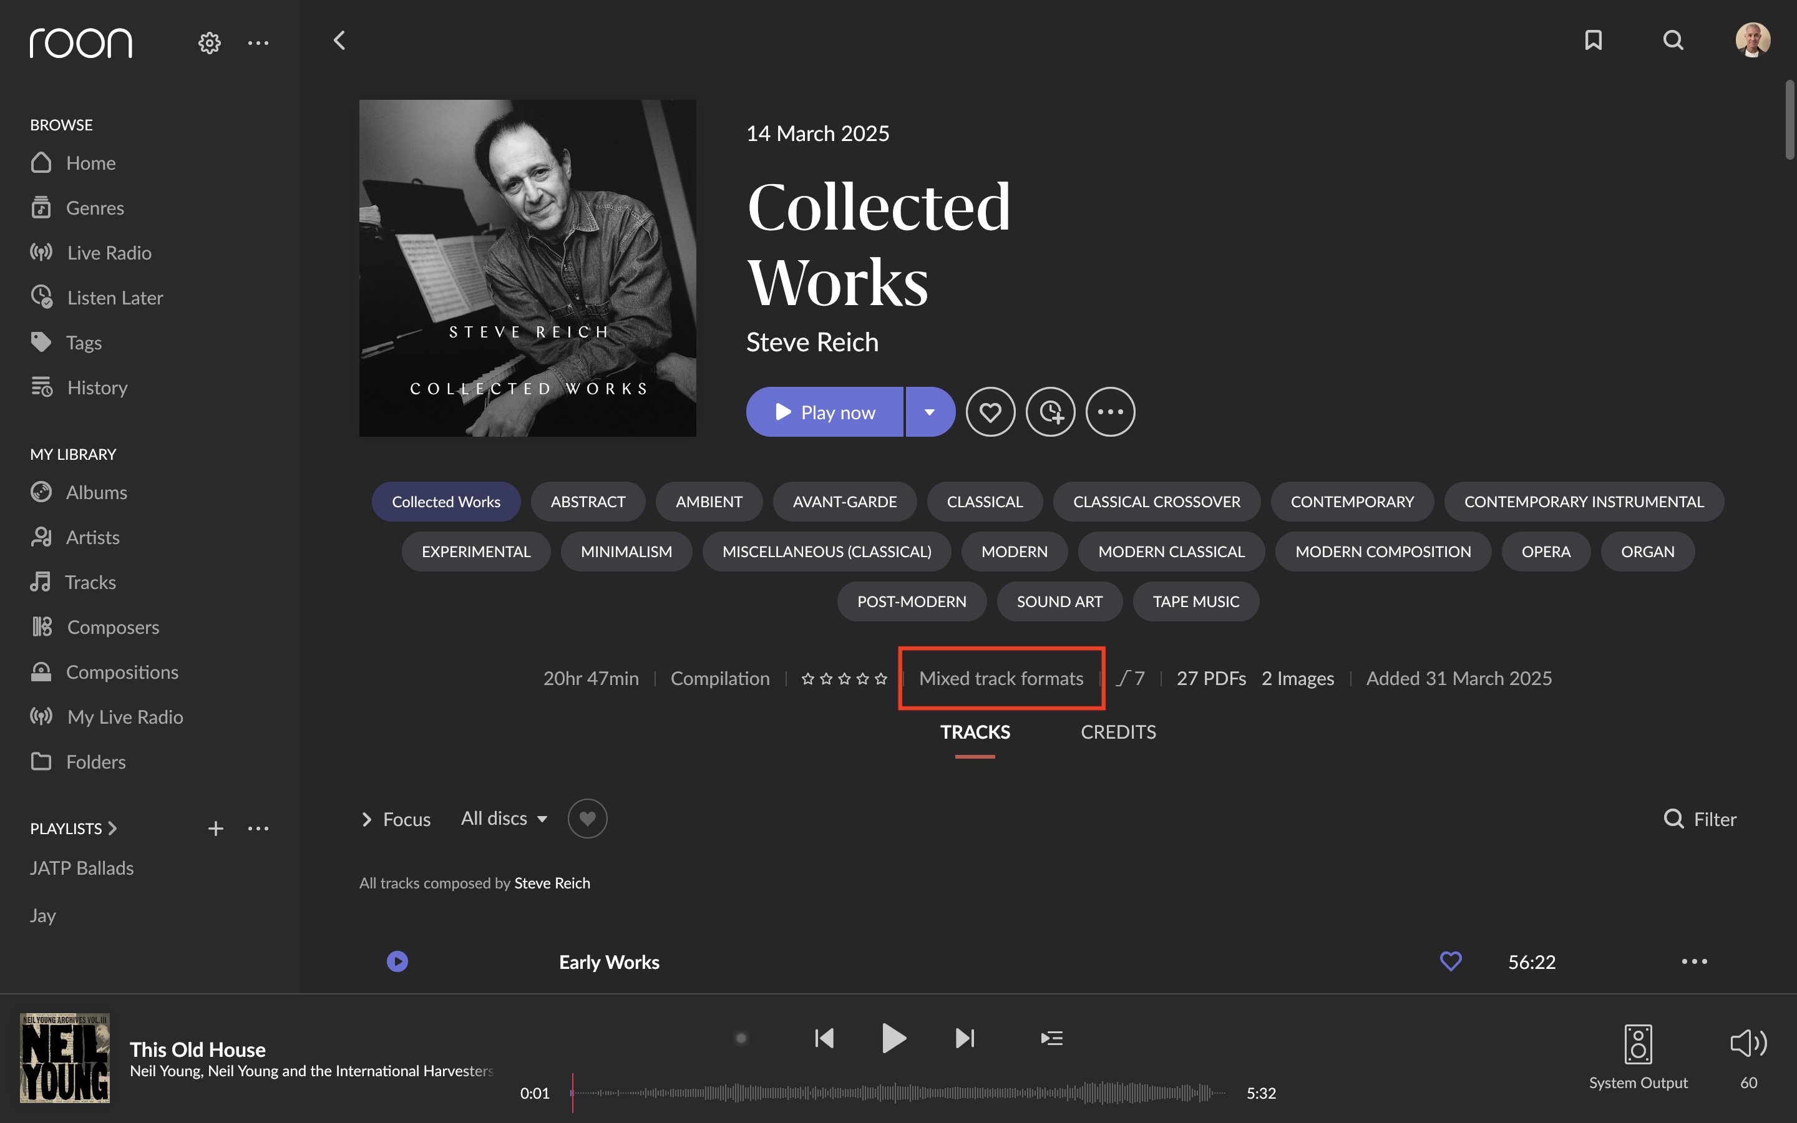The width and height of the screenshot is (1797, 1123).
Task: Open the more menu beside settings gear
Action: tap(258, 43)
